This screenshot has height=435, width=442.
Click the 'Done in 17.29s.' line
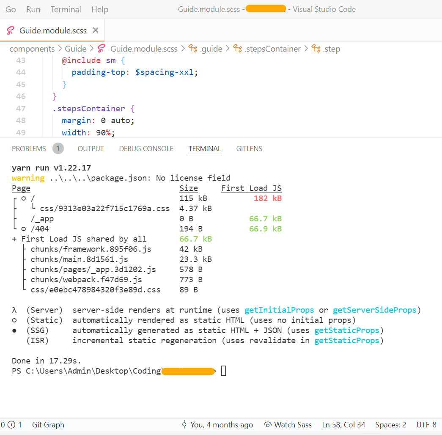coord(47,361)
